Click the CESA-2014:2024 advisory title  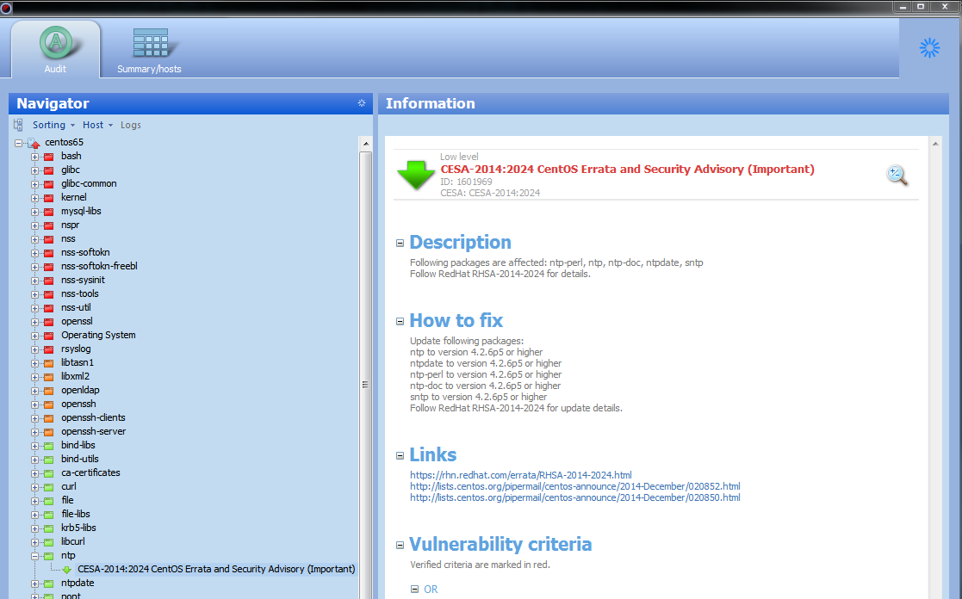click(627, 170)
